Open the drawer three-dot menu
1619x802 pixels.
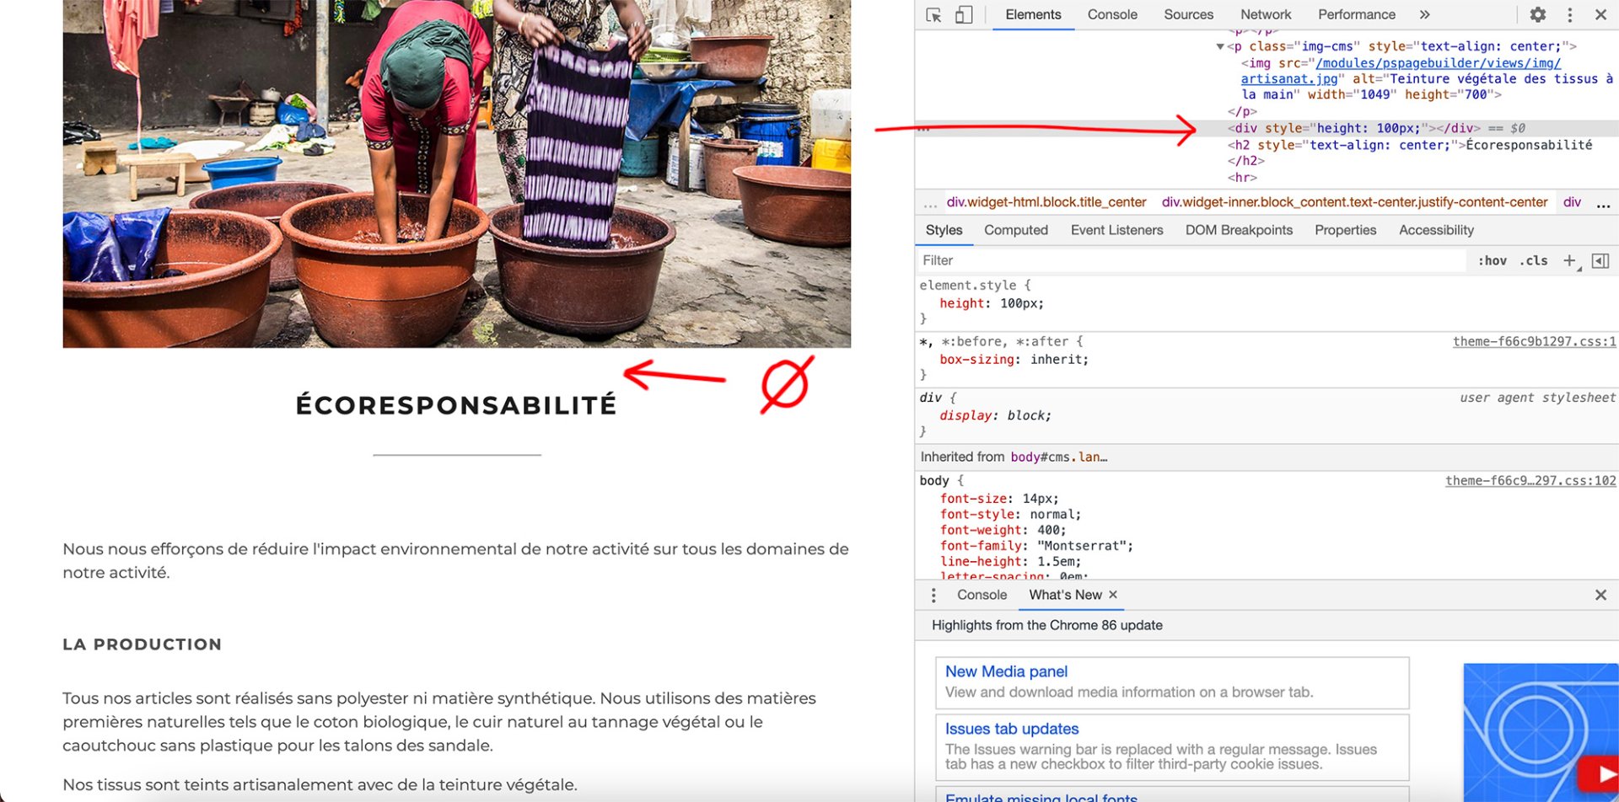tap(933, 596)
